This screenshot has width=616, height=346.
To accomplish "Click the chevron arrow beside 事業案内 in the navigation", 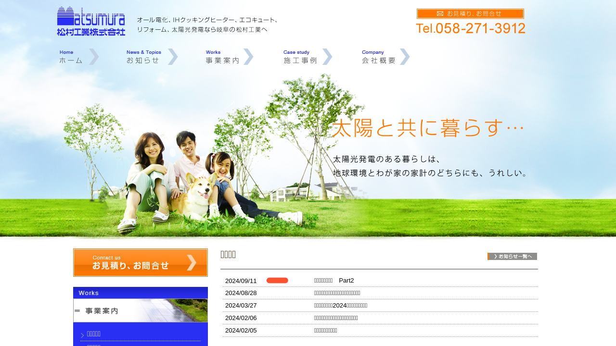I will pos(248,57).
